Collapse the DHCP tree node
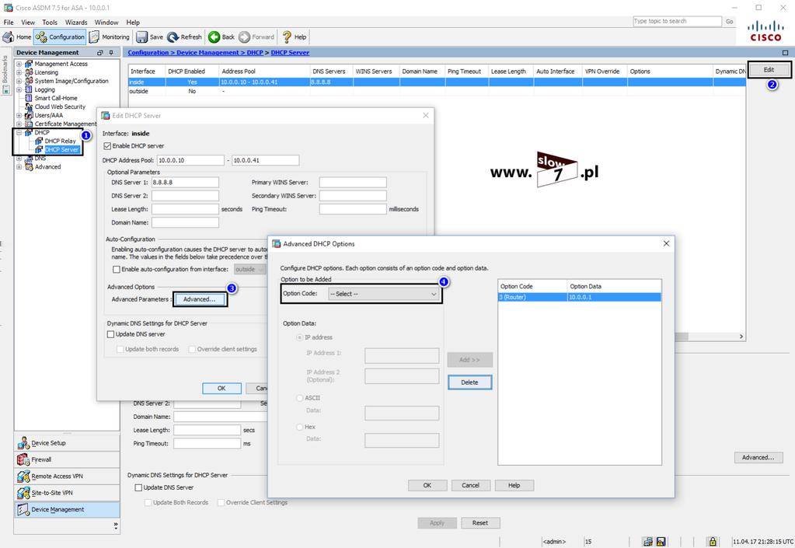The height and width of the screenshot is (548, 795). click(x=19, y=132)
